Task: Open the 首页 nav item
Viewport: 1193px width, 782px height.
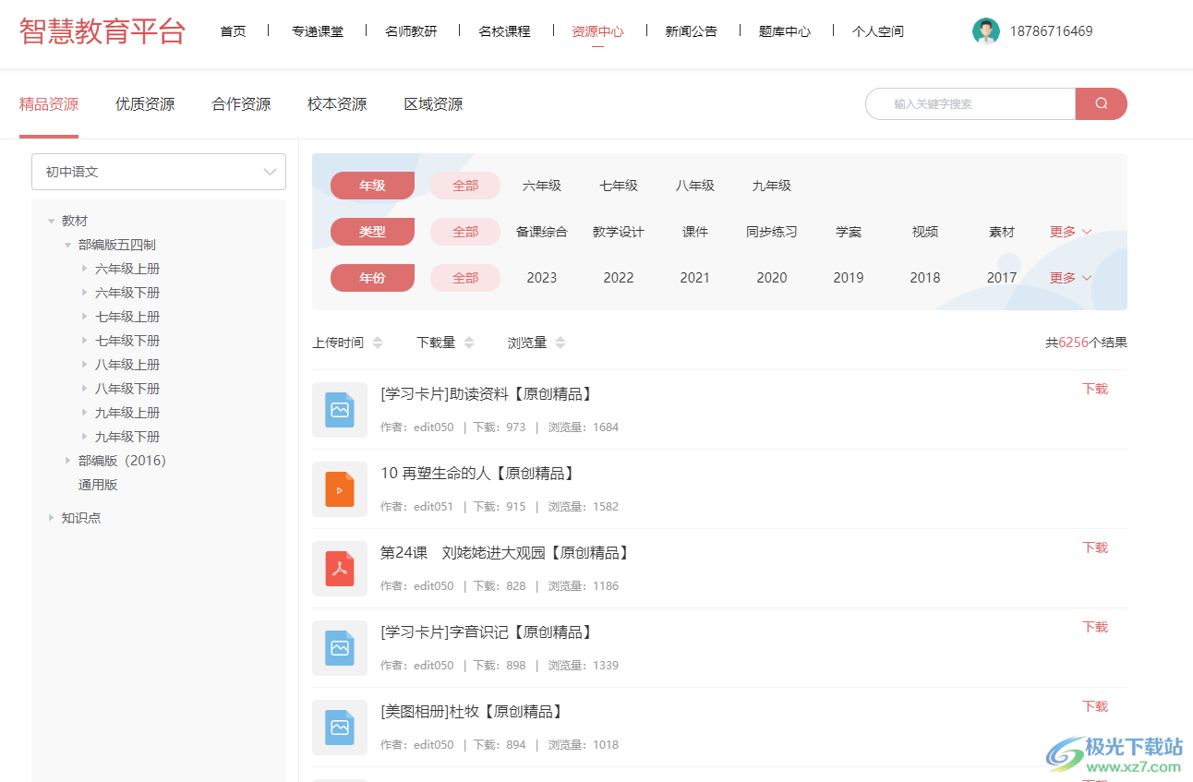Action: click(x=233, y=31)
